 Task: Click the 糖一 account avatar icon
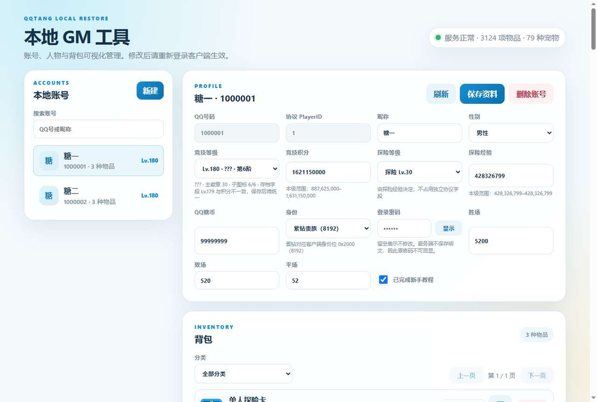tap(49, 161)
